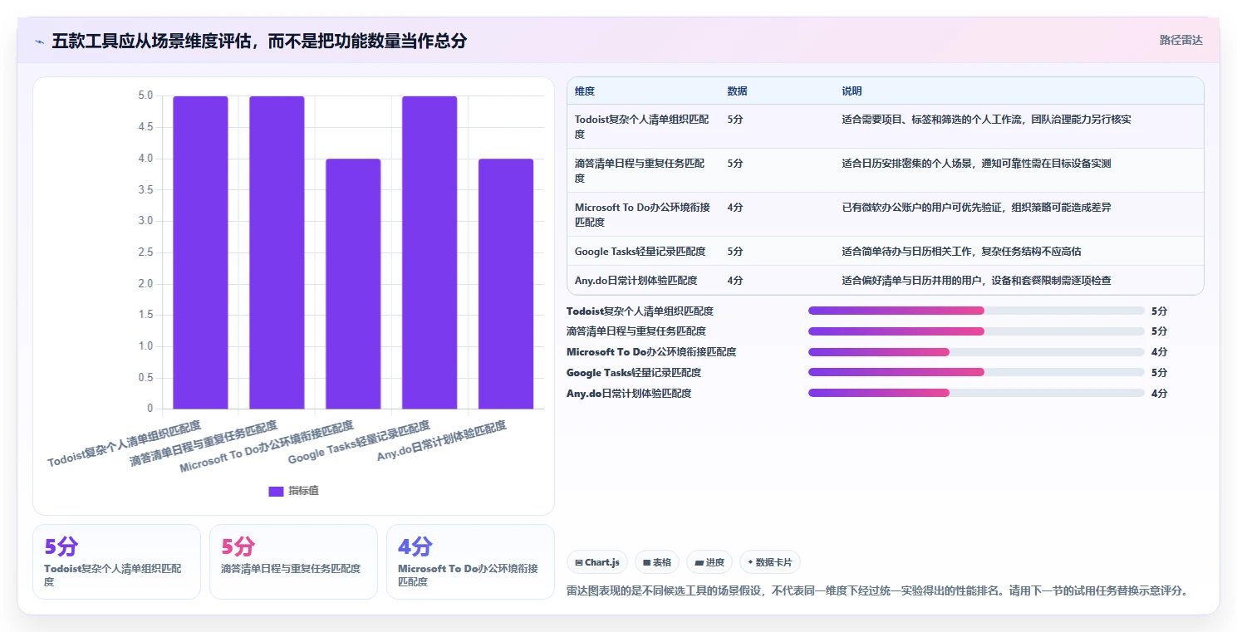Image resolution: width=1237 pixels, height=632 pixels.
Task: Click the 滴答清单日程 progress bar
Action: point(976,331)
